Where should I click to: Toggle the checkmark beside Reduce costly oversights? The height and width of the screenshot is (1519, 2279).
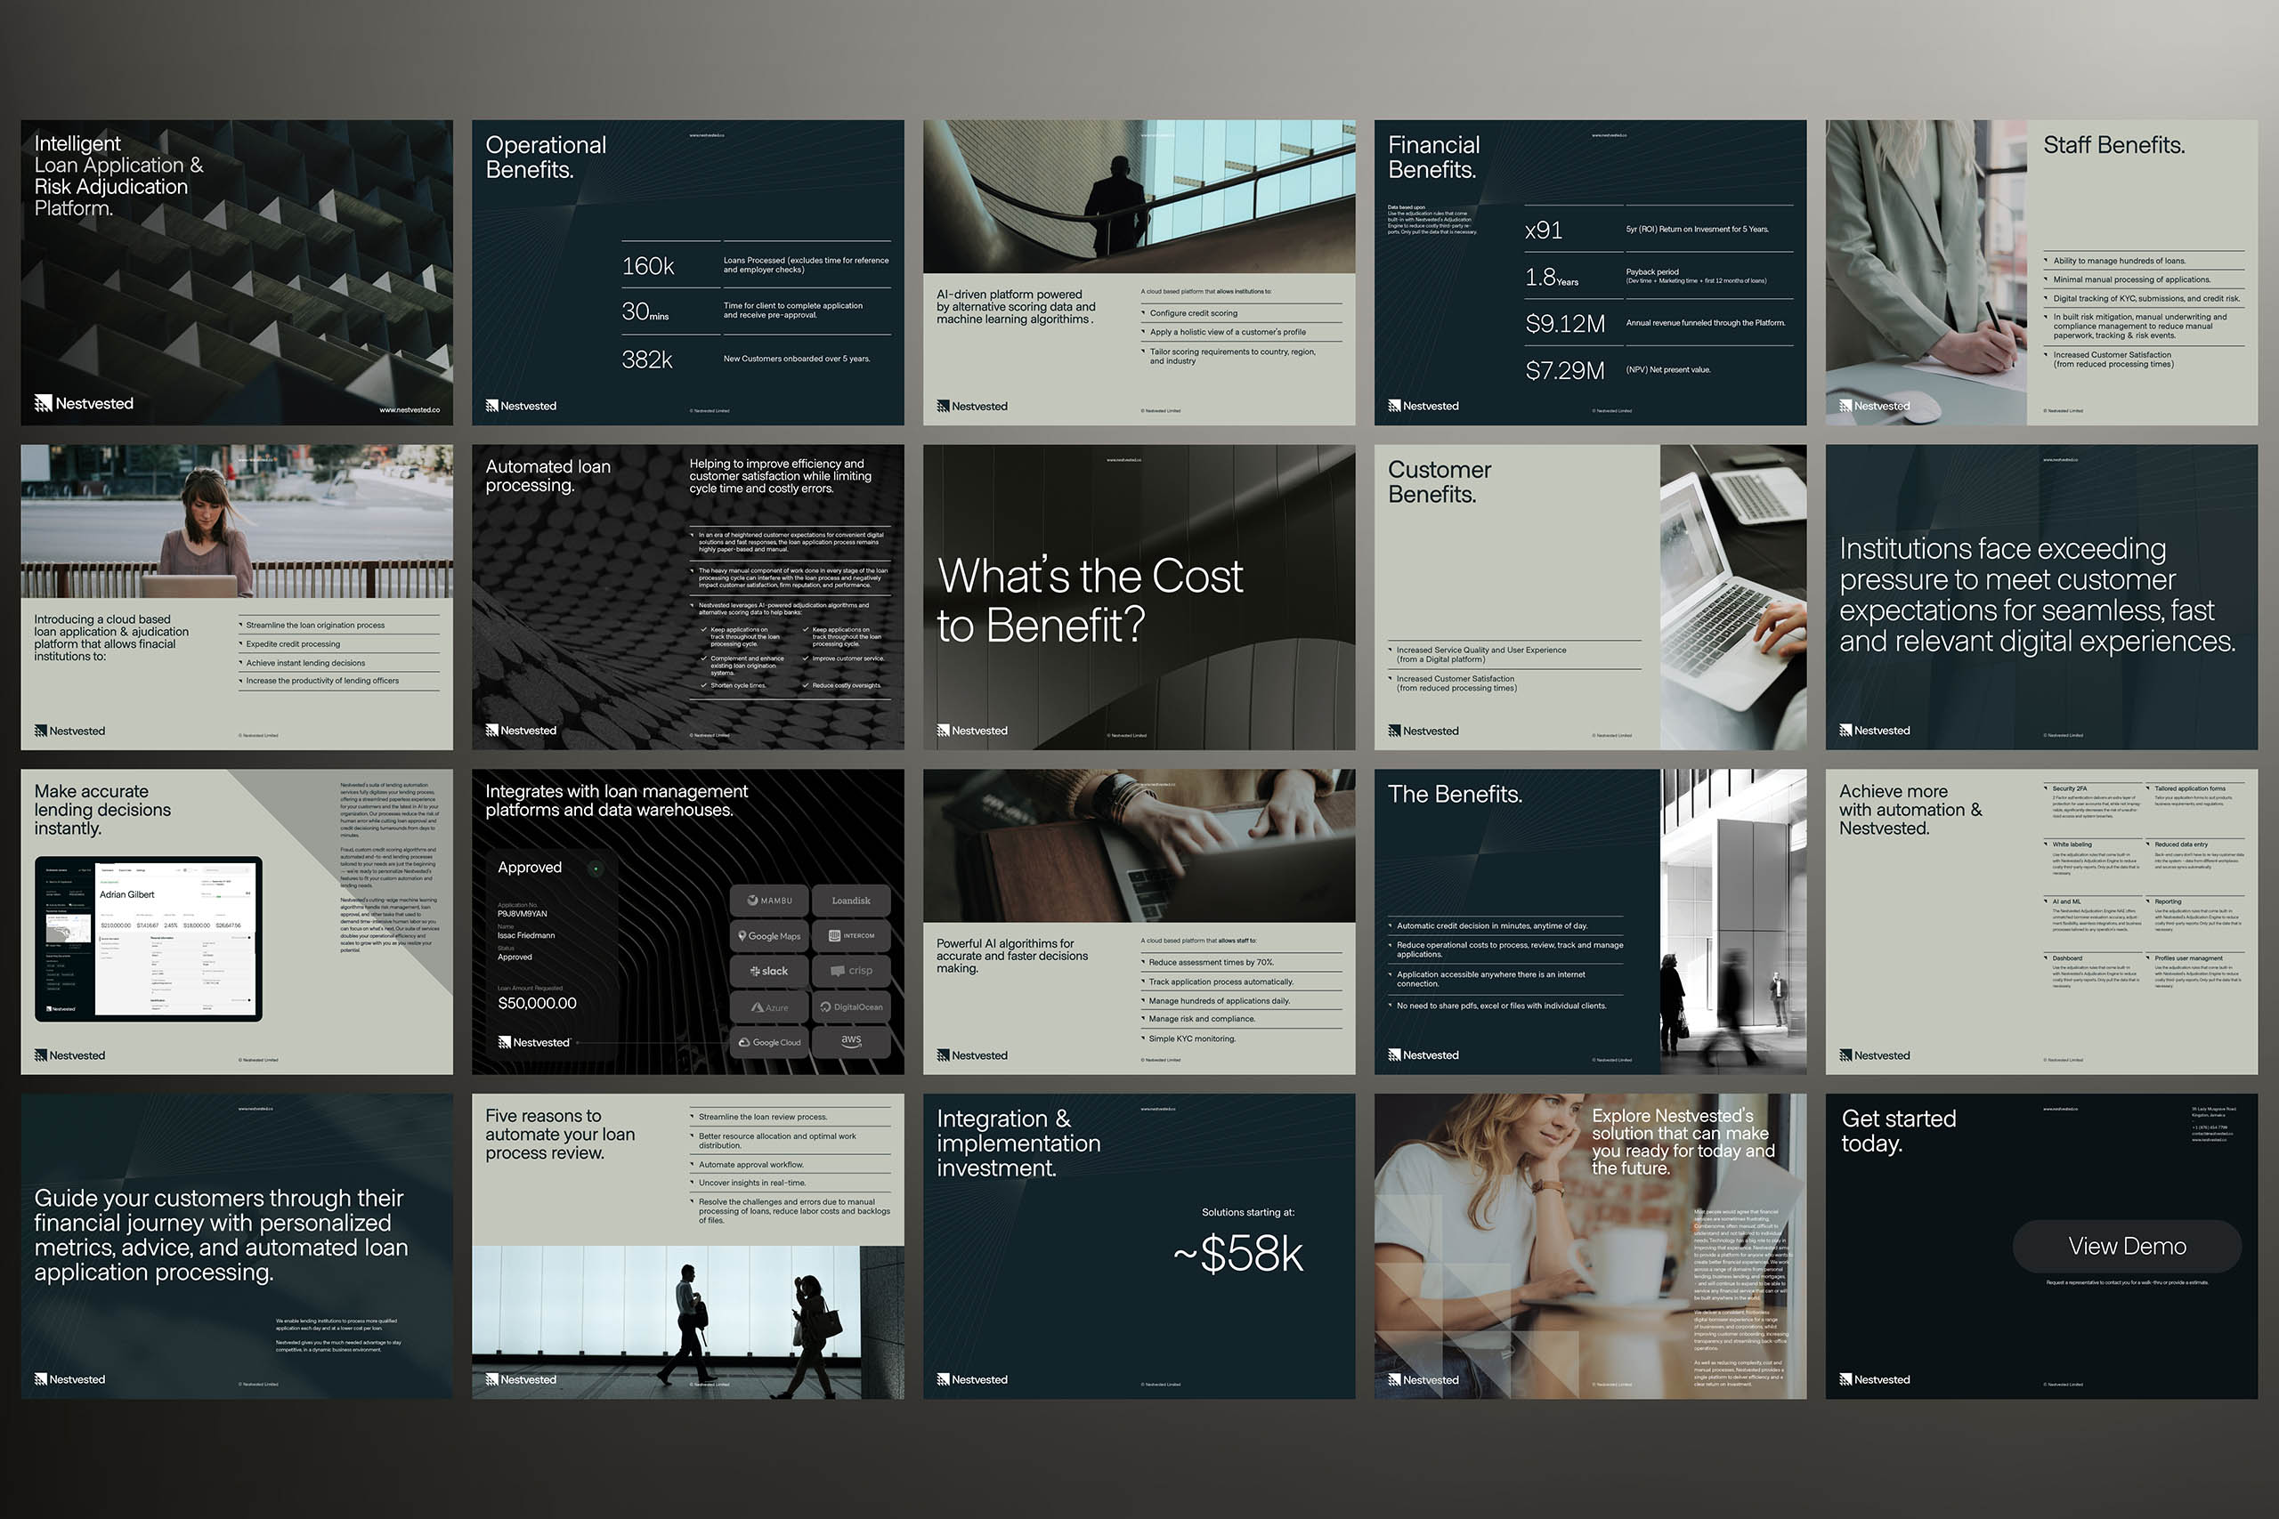click(x=807, y=685)
